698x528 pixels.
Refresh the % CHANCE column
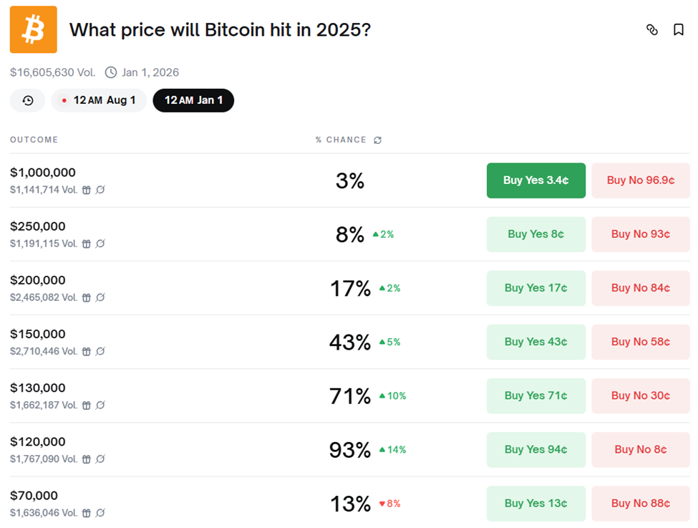coord(378,140)
